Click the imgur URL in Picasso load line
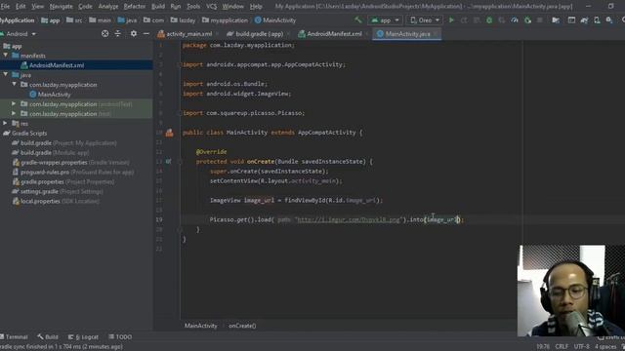The image size is (625, 351). (x=349, y=219)
